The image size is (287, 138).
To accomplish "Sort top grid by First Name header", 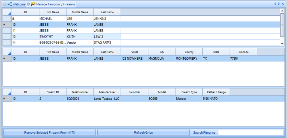I will (53, 12).
